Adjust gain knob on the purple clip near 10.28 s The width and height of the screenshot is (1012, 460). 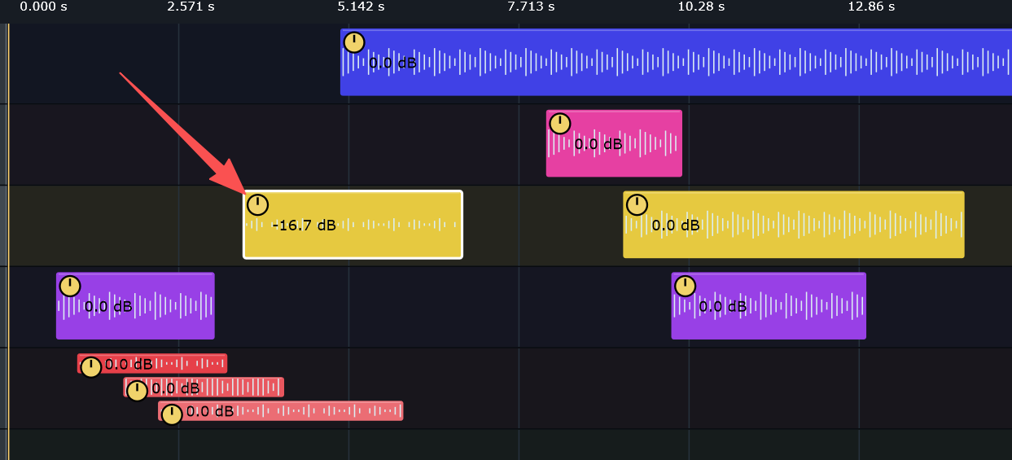[685, 286]
